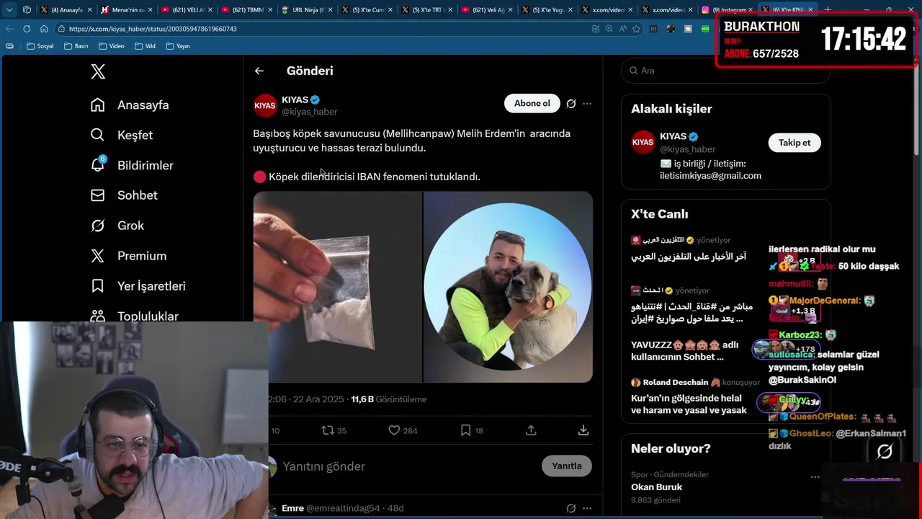Viewport: 922px width, 519px height.
Task: Open the post's three-dot more menu
Action: pyautogui.click(x=587, y=104)
